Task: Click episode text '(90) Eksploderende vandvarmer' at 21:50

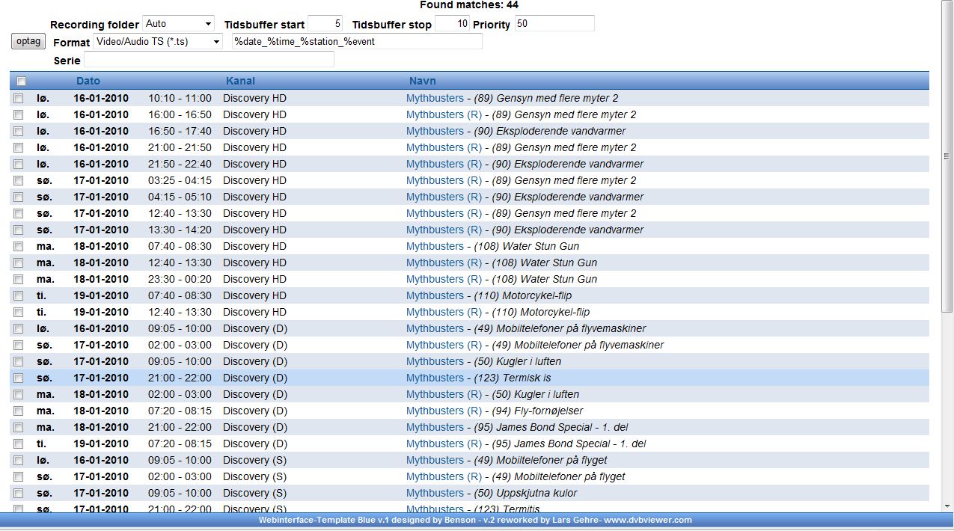Action: 568,164
